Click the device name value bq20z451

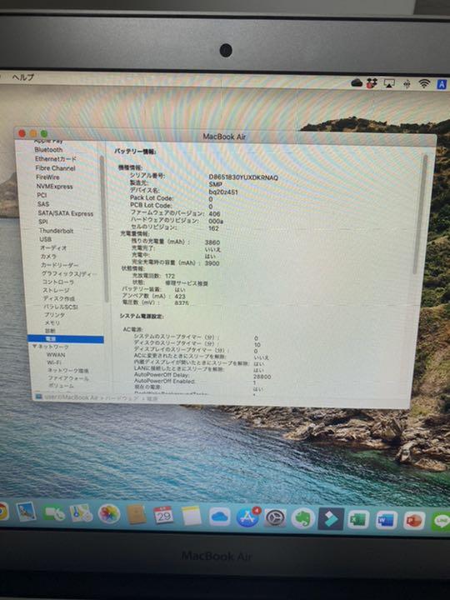[x=223, y=192]
